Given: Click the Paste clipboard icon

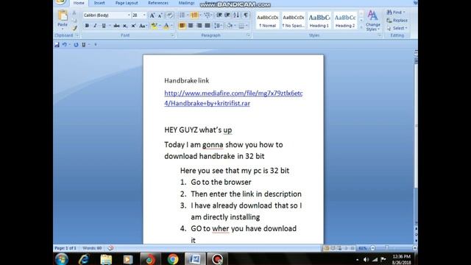Looking at the screenshot, I should pos(63,15).
